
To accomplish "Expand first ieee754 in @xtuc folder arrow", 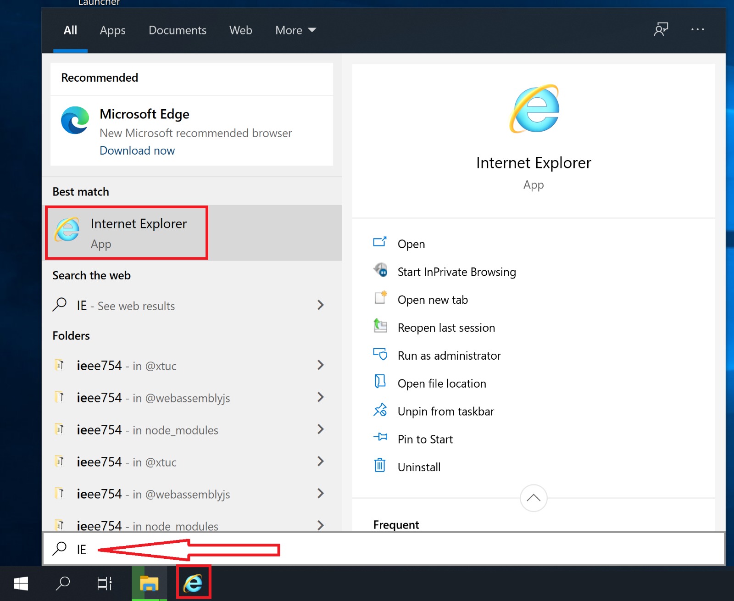I will tap(321, 366).
